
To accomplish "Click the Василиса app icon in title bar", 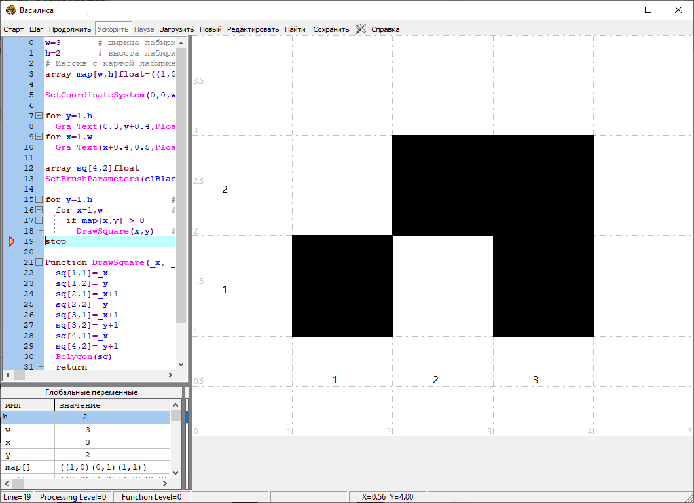I will (x=10, y=10).
